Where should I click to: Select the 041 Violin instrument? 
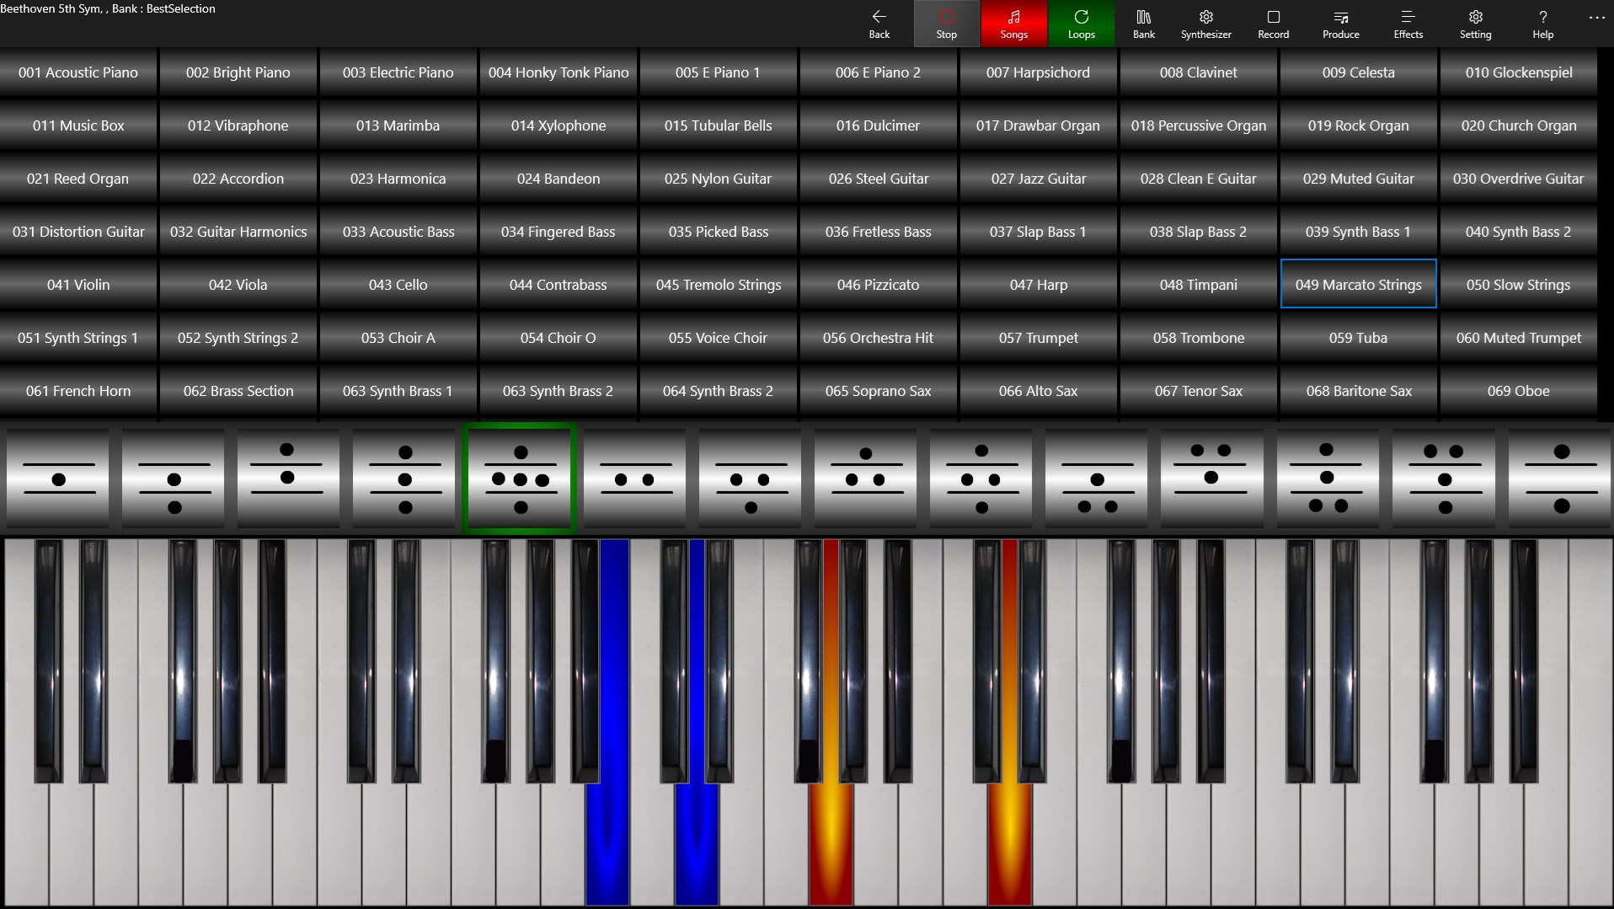pos(78,285)
